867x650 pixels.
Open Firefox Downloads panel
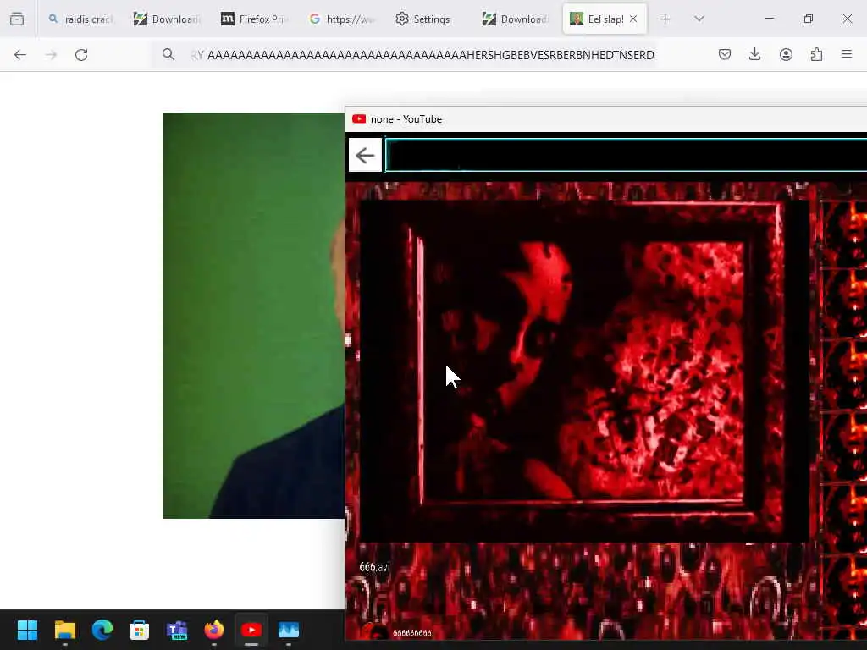(754, 55)
